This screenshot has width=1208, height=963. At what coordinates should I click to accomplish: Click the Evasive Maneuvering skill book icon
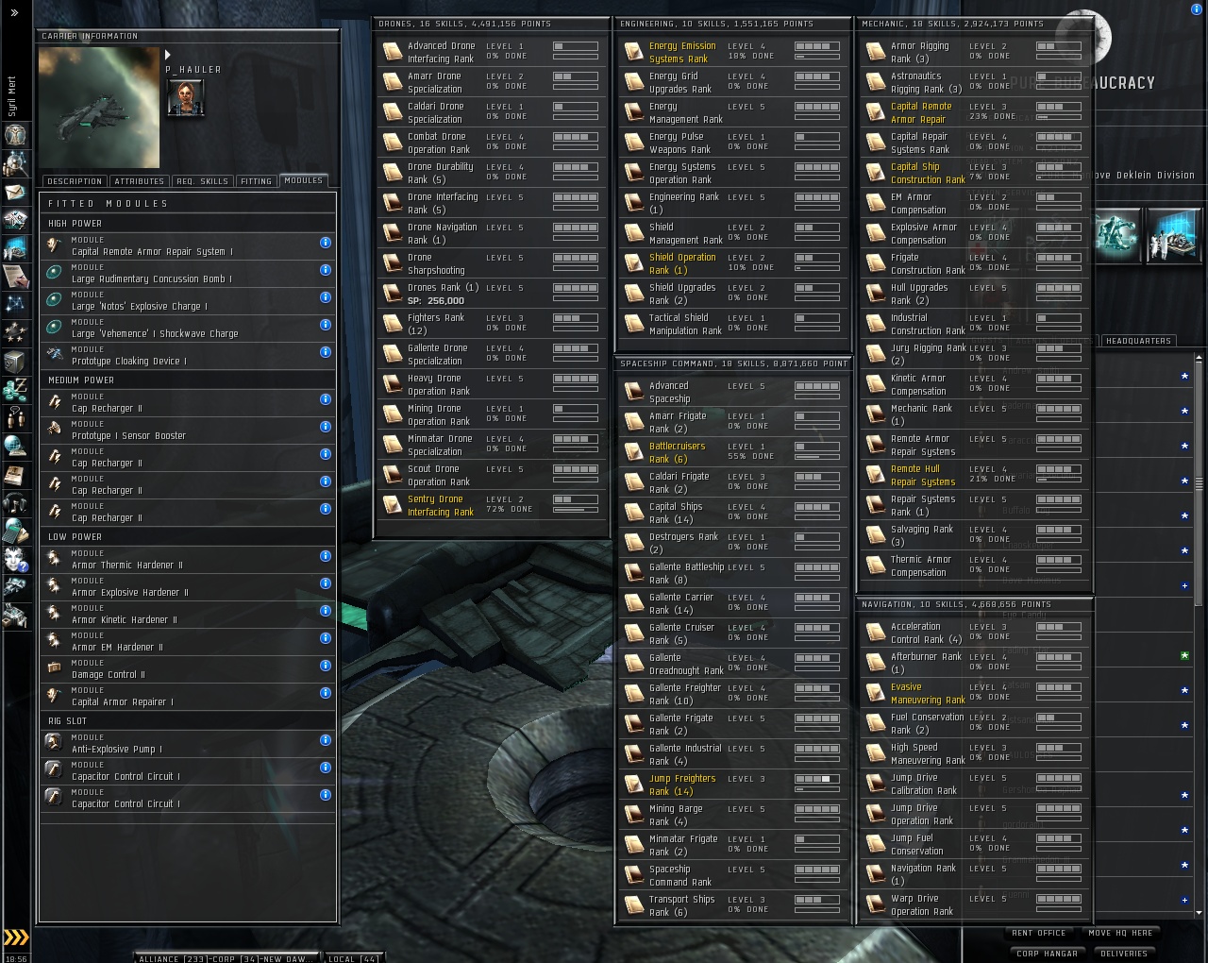[x=875, y=693]
